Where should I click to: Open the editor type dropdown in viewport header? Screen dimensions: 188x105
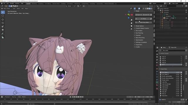pyautogui.click(x=2, y=6)
